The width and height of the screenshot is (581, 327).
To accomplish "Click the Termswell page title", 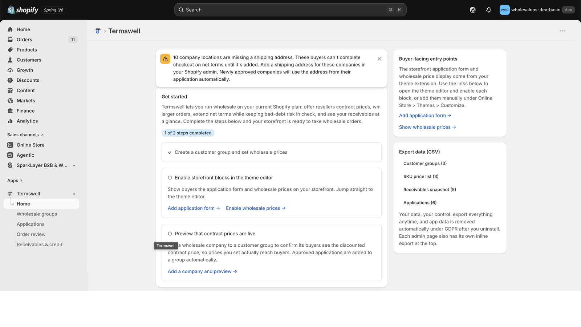I will coord(124,31).
